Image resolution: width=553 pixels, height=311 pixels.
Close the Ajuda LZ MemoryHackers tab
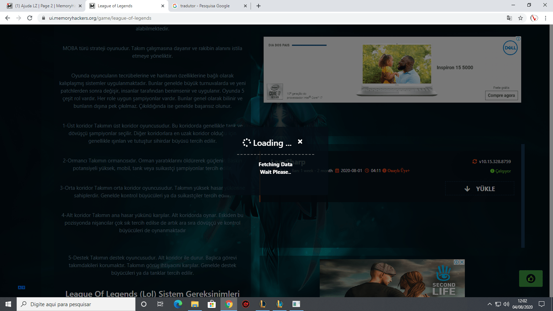point(80,6)
